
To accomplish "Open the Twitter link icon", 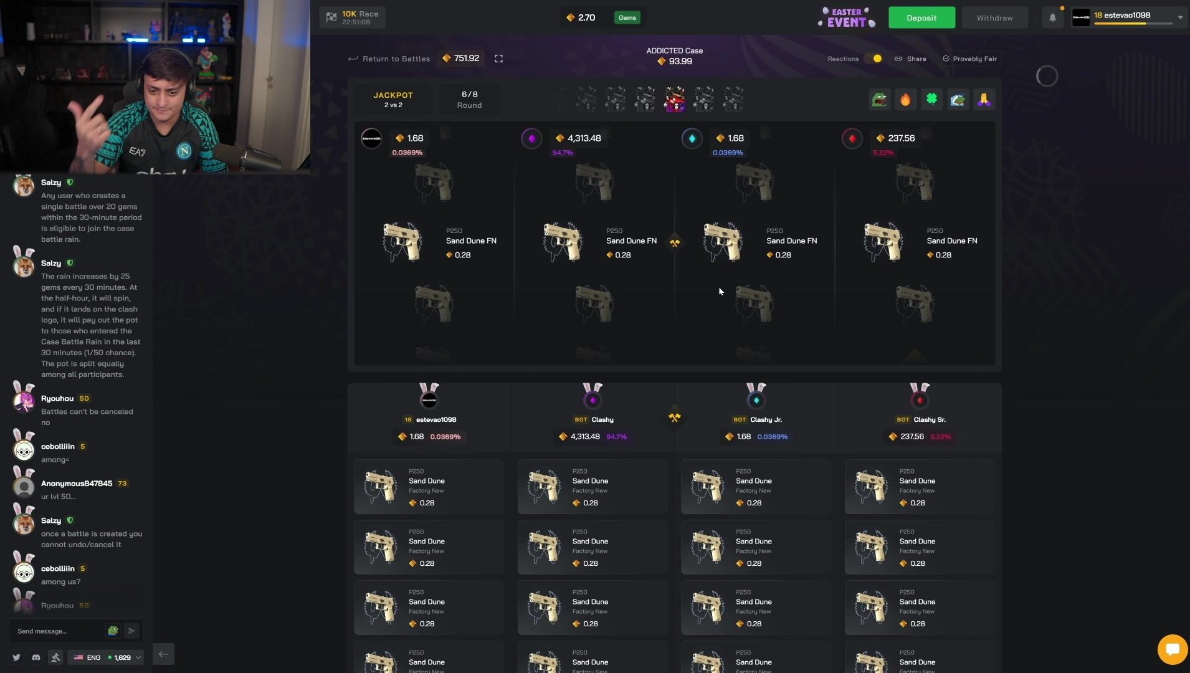I will [x=16, y=657].
